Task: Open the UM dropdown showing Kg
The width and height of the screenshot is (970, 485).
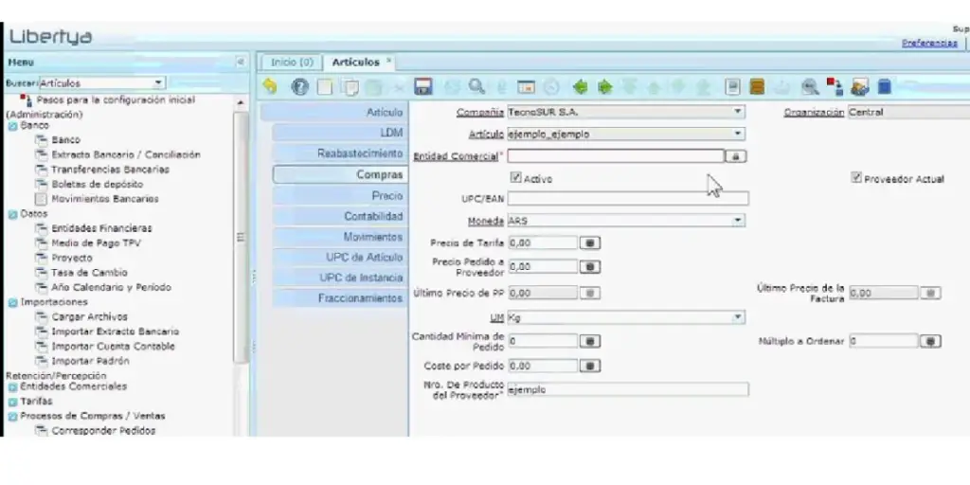Action: (x=738, y=317)
